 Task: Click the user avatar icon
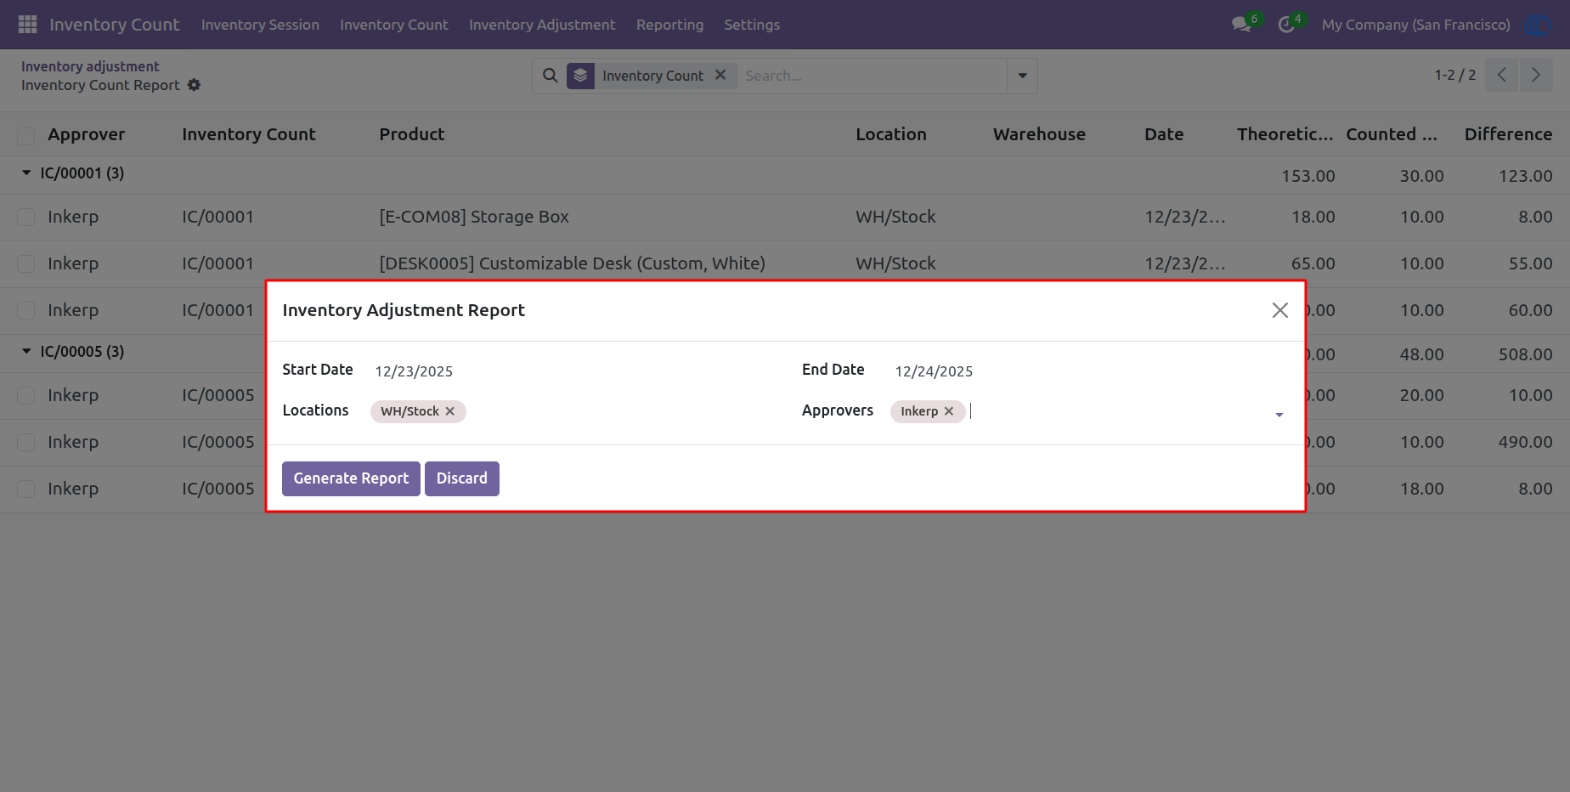1539,25
